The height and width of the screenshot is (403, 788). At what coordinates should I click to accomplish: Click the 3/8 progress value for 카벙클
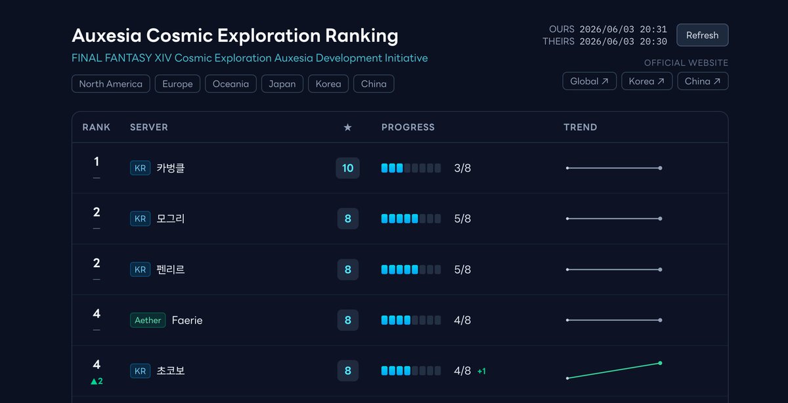tap(462, 168)
